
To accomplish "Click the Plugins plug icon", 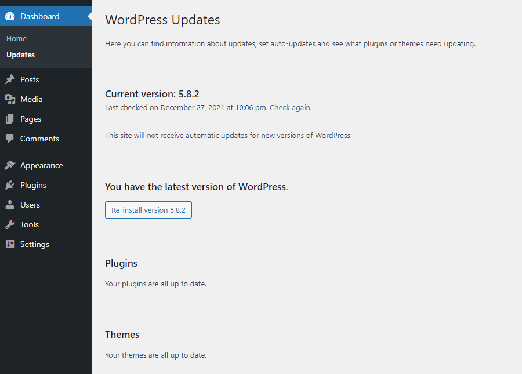I will (10, 185).
